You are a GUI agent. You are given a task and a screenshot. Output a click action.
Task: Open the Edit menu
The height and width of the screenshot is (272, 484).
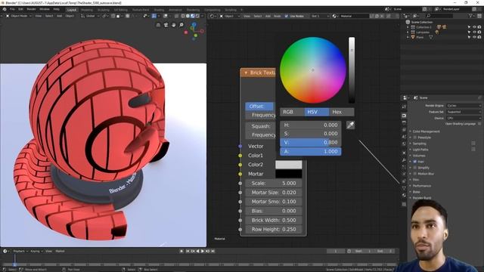(x=20, y=9)
